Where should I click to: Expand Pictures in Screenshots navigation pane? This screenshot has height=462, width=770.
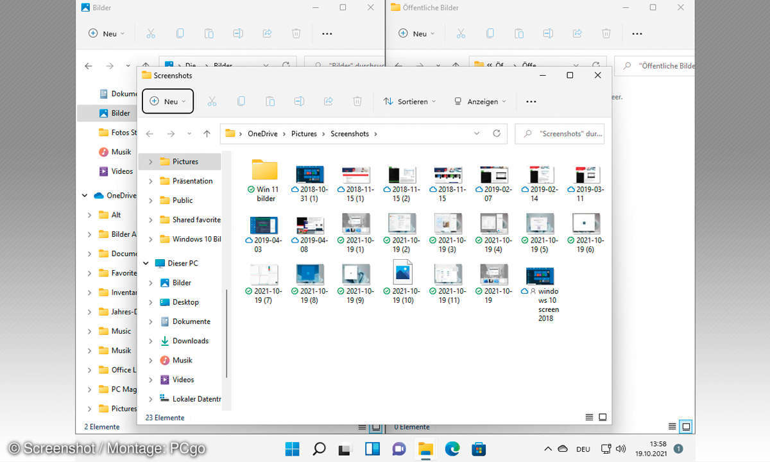pyautogui.click(x=151, y=162)
